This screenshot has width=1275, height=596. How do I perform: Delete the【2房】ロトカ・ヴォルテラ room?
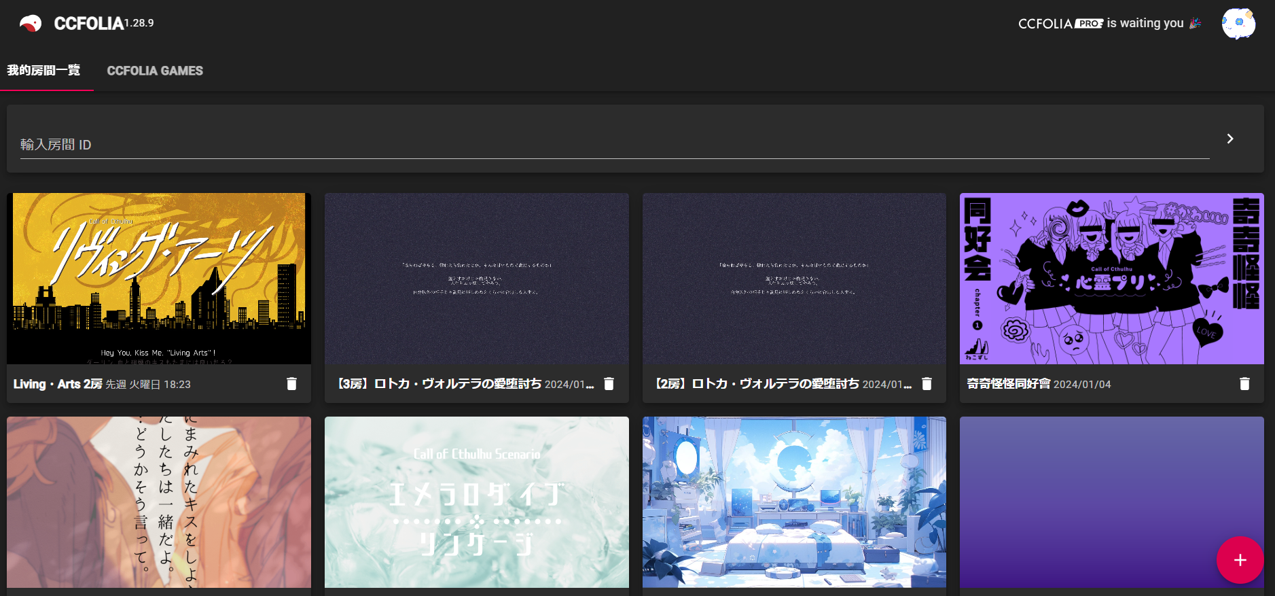927,384
